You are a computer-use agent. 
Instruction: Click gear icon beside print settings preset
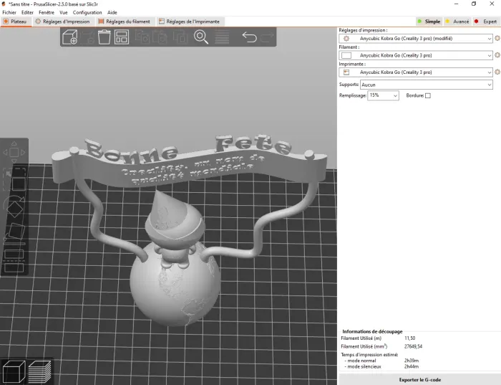(x=497, y=38)
